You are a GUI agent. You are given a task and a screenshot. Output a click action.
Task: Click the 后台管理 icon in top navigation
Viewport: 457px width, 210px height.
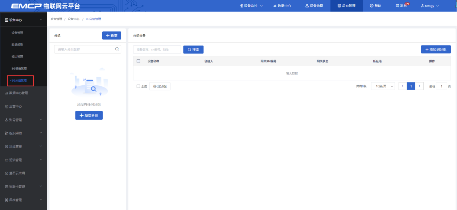coord(339,6)
